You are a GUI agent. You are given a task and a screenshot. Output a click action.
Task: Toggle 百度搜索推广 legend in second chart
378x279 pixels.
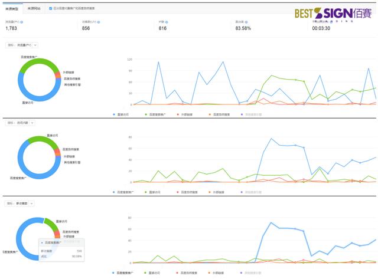[123, 192]
